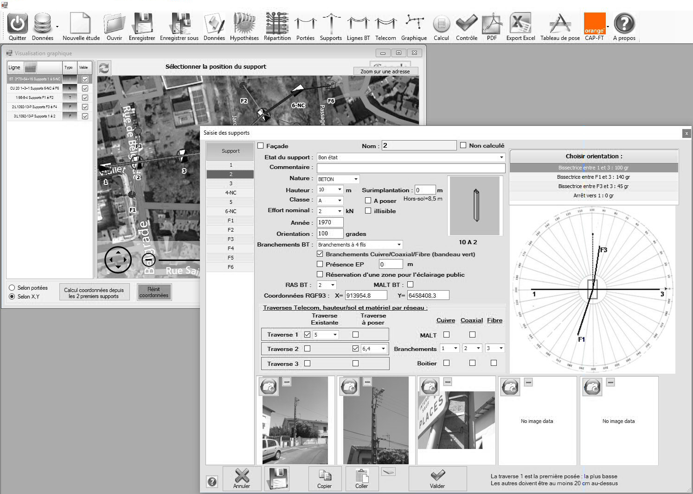Enable the Façade checkbox
This screenshot has width=693, height=494.
click(261, 146)
